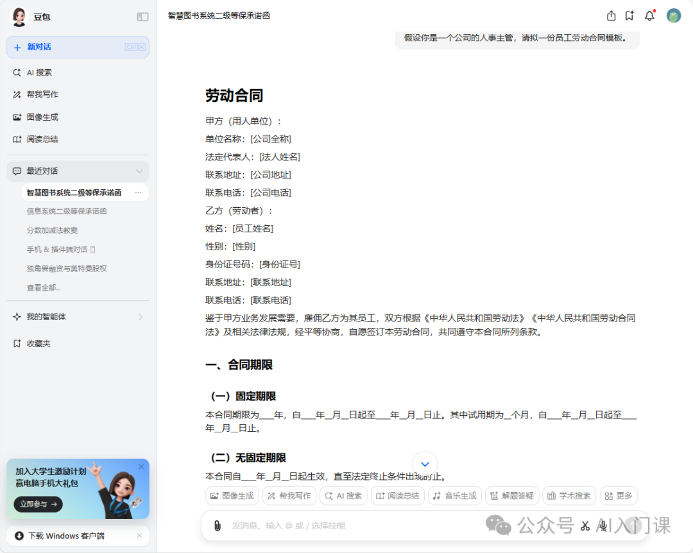Viewport: 693px width, 553px height.
Task: Open 更多 skills chip
Action: [x=619, y=496]
